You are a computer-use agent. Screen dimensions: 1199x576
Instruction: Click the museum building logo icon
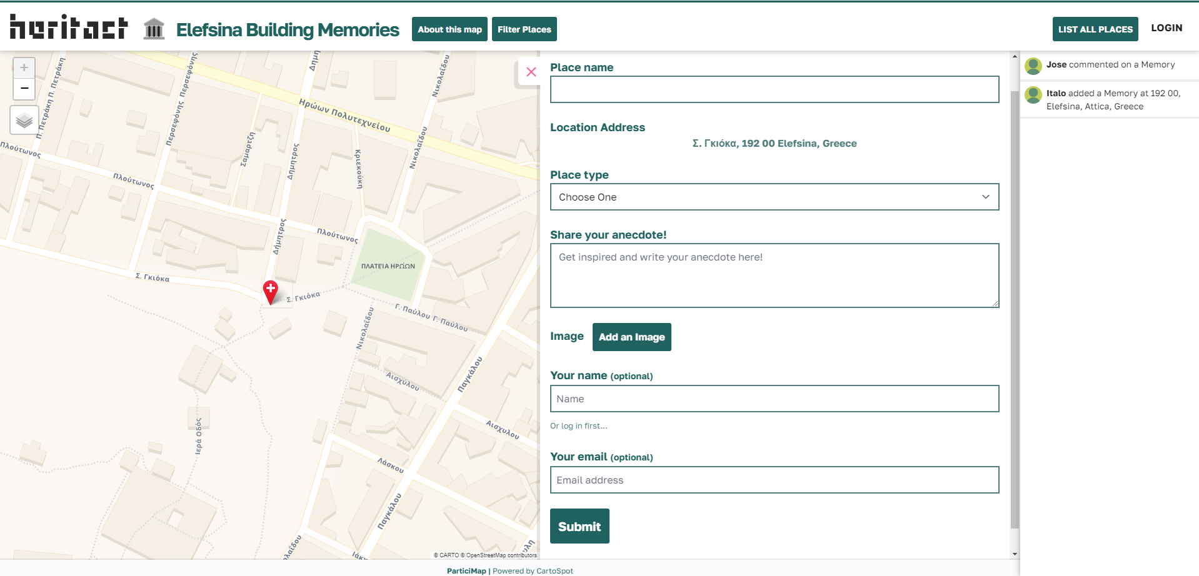click(154, 29)
